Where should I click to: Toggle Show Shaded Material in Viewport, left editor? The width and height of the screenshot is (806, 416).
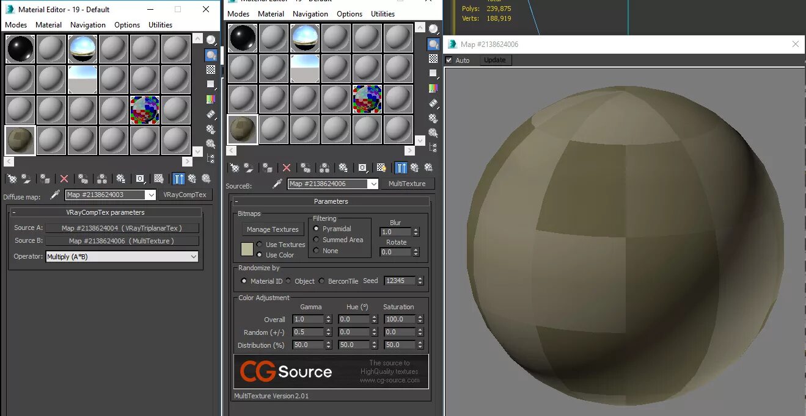[159, 179]
